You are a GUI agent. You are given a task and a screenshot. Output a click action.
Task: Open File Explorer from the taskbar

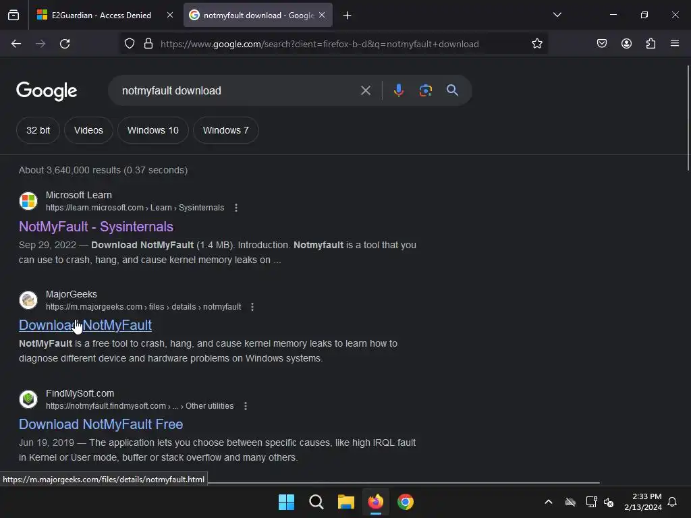(x=346, y=502)
